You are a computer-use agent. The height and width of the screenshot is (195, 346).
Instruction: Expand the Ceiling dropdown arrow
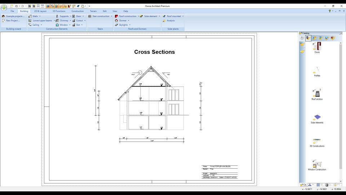pos(41,25)
